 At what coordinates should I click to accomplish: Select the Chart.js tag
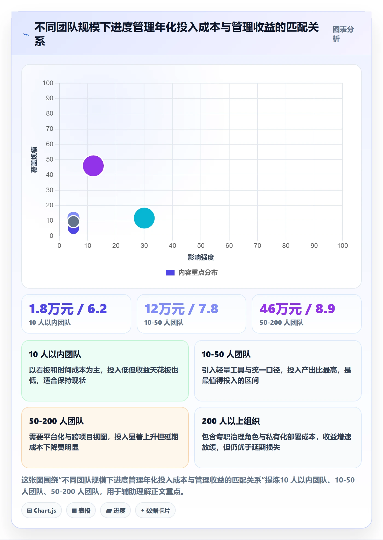click(42, 510)
